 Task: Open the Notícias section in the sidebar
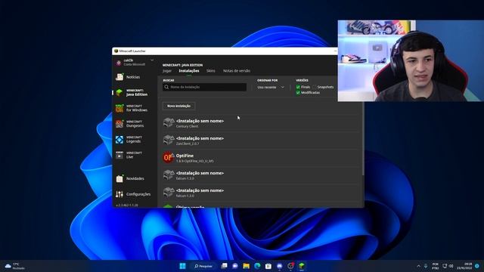click(133, 77)
